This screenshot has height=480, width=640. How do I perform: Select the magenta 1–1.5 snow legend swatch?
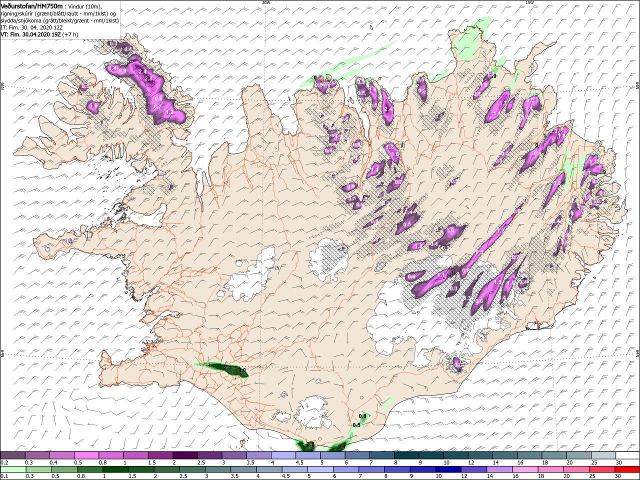135,456
